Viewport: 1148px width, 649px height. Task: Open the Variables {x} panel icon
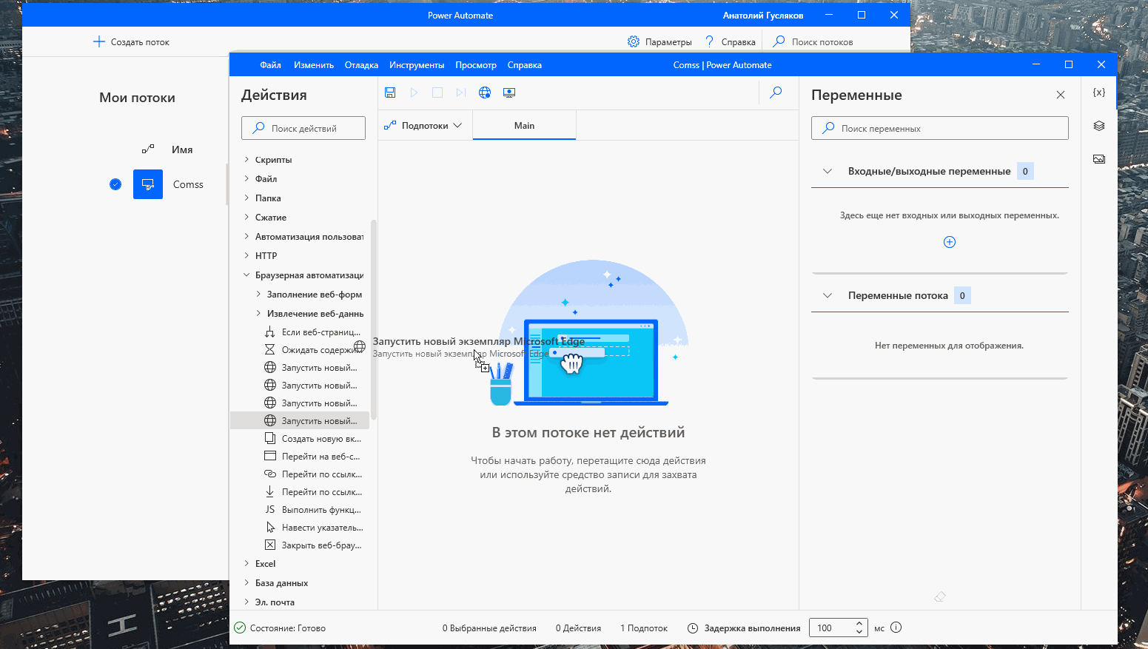(x=1099, y=91)
